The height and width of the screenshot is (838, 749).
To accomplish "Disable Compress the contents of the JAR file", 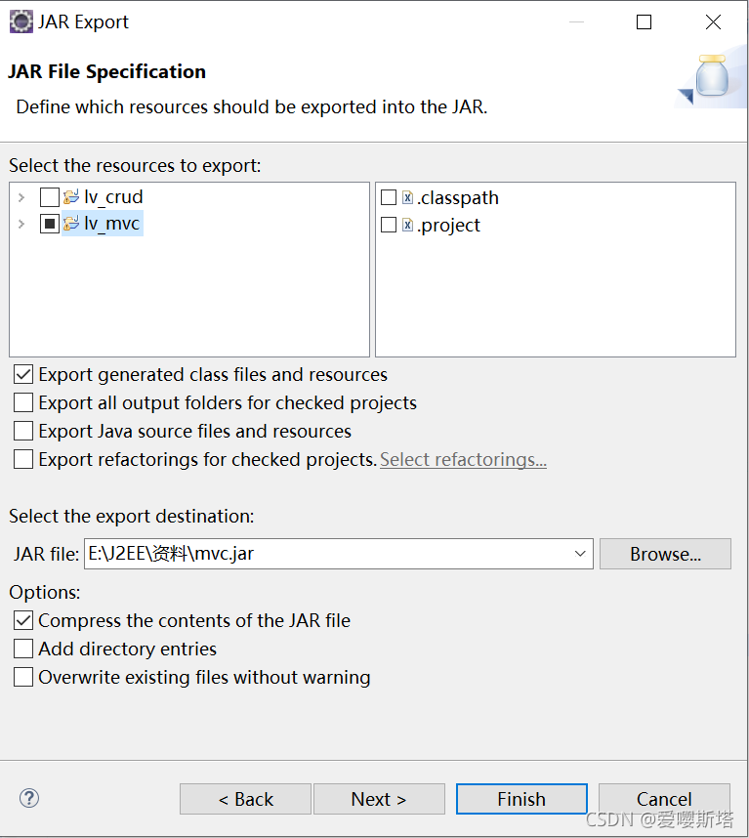I will pos(23,620).
